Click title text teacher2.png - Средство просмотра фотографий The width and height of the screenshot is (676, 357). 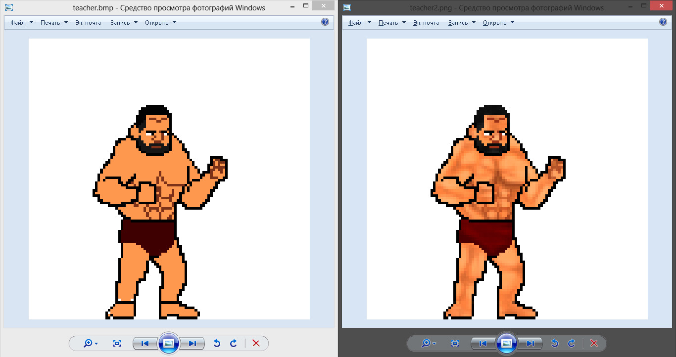point(507,8)
